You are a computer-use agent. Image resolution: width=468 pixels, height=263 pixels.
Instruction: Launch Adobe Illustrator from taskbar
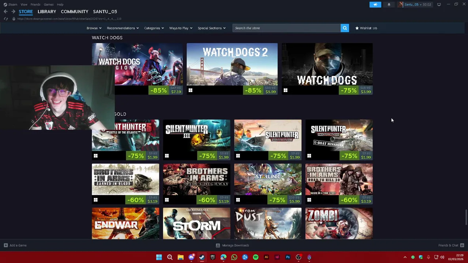pos(266,257)
